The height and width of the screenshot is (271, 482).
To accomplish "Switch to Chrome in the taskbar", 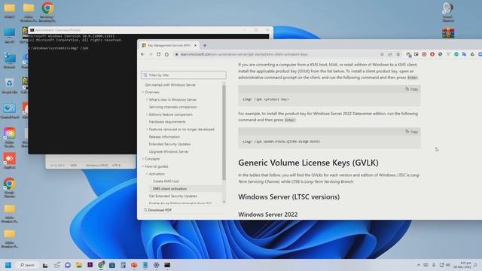I will (x=101, y=265).
